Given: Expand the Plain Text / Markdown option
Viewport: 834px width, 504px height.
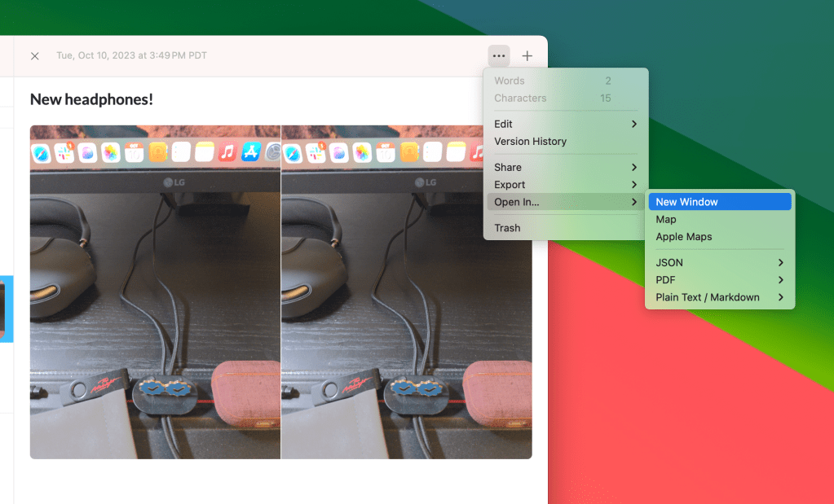Looking at the screenshot, I should 719,297.
